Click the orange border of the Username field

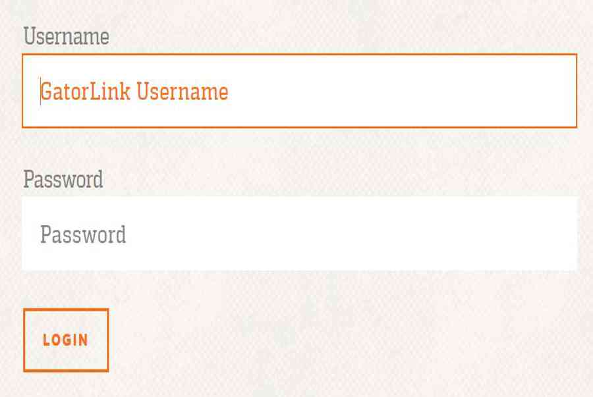pyautogui.click(x=300, y=55)
